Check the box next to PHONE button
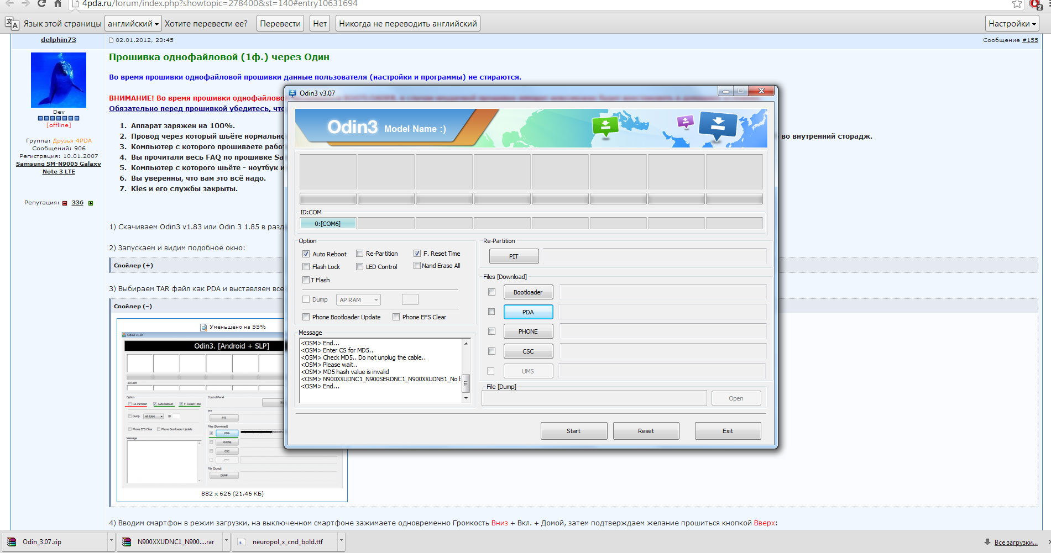The width and height of the screenshot is (1051, 553). (491, 331)
